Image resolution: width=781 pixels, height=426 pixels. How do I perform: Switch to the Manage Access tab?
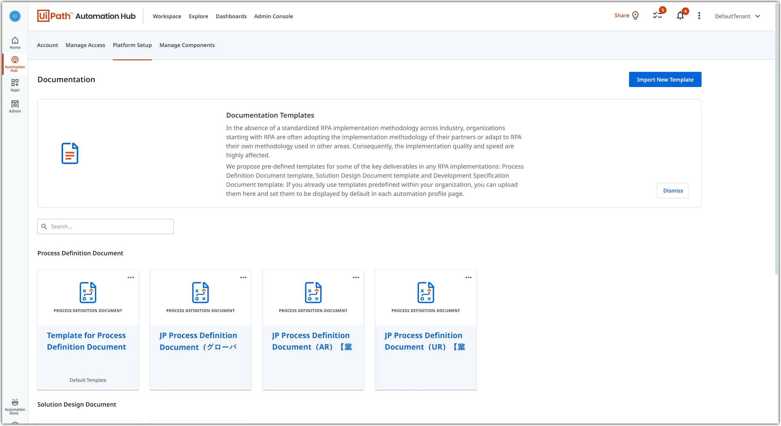point(86,45)
